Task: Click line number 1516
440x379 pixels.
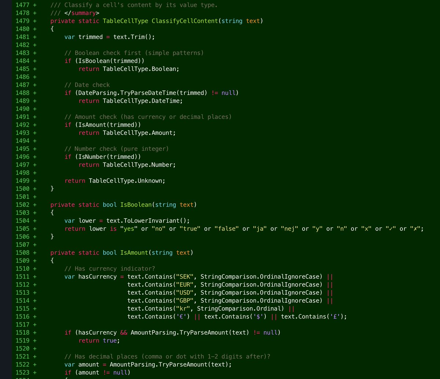Action: pos(22,317)
